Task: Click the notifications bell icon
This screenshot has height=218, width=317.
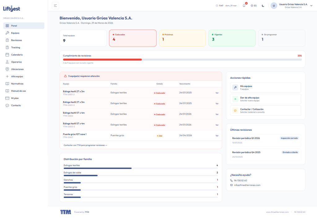Action: click(x=244, y=6)
